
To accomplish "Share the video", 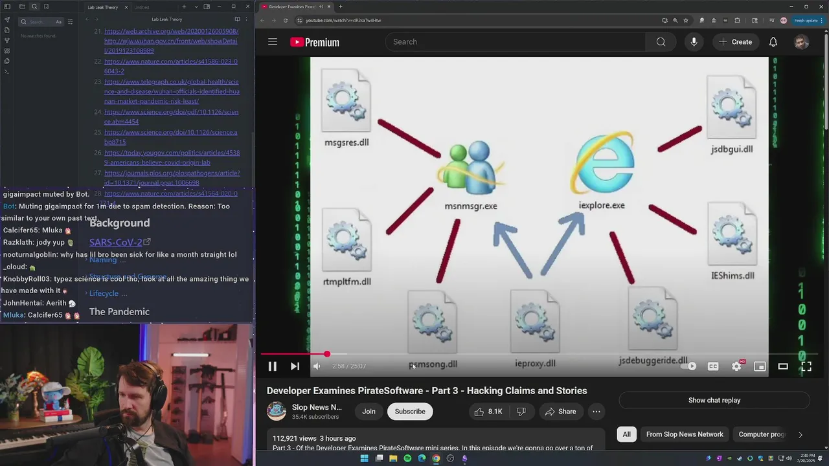I will [x=560, y=412].
